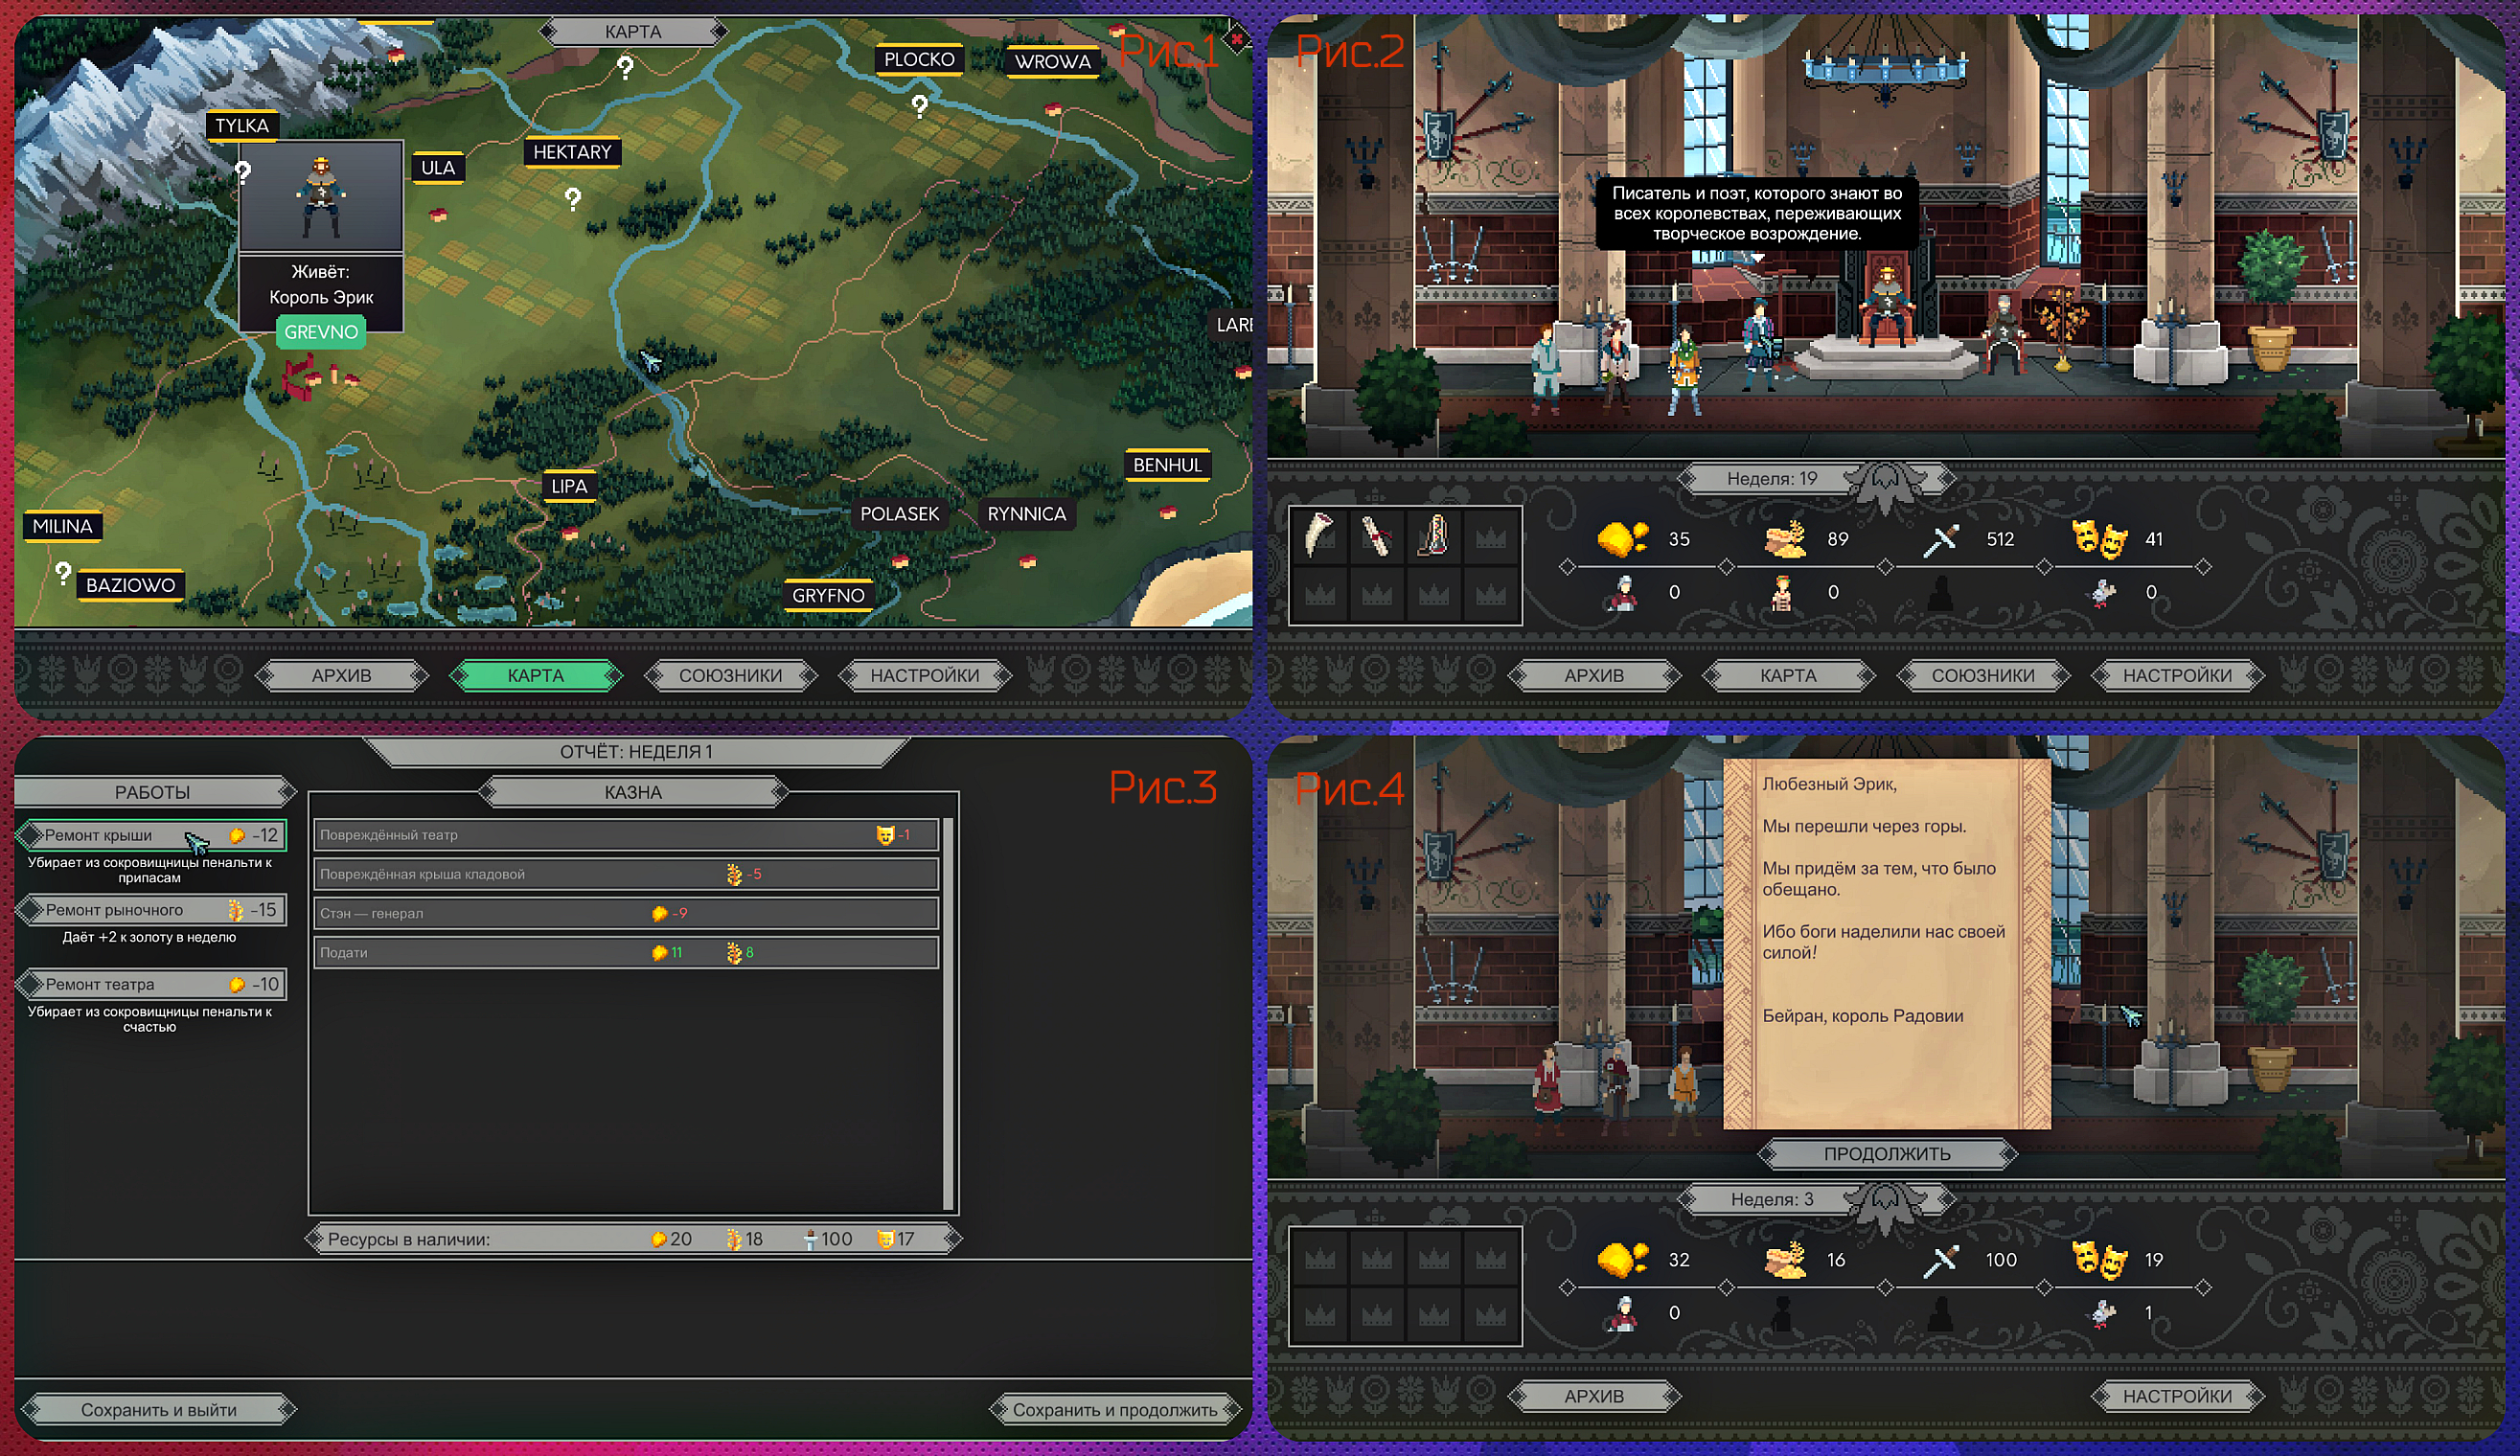Click the theater masks icon showing 41
This screenshot has width=2520, height=1456.
point(2099,538)
